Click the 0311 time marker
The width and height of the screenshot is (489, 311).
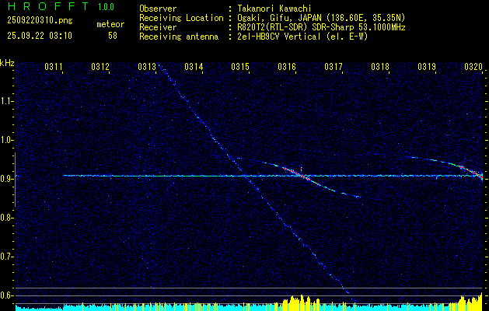click(x=54, y=66)
